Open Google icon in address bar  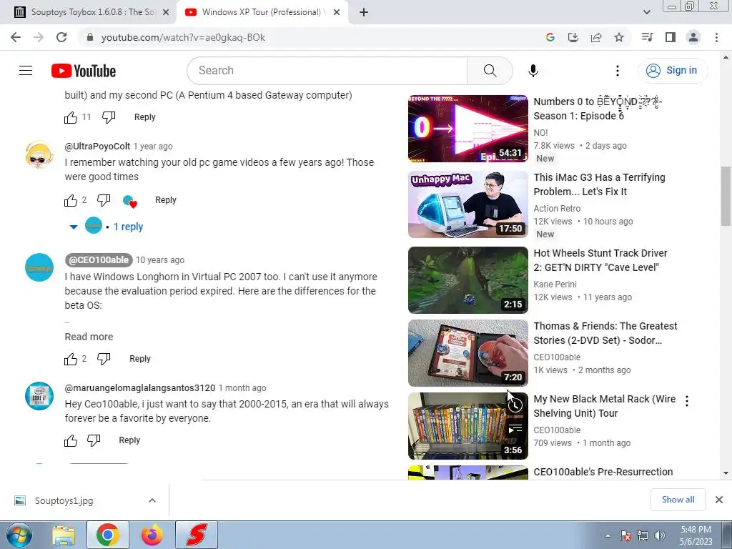pos(550,37)
